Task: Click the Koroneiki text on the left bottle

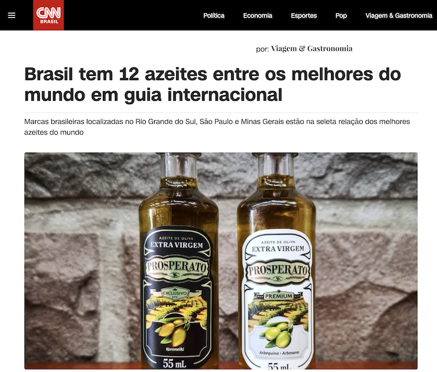Action: click(175, 349)
